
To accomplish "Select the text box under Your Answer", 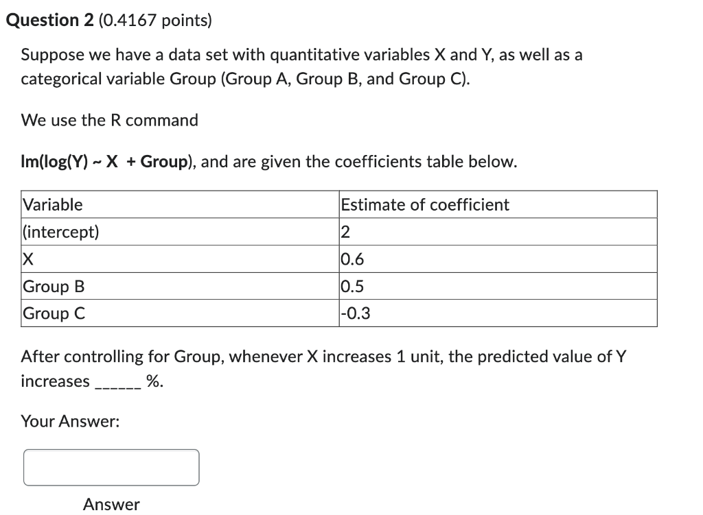I will (111, 467).
